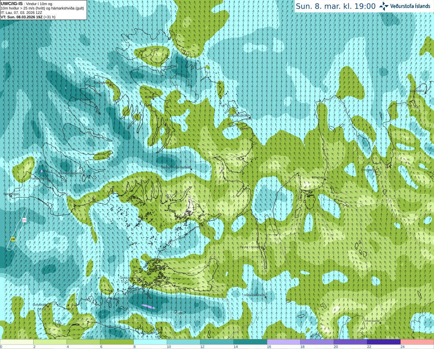Click the Holtavörðuheiði station marker
The width and height of the screenshot is (434, 349).
(x=266, y=297)
